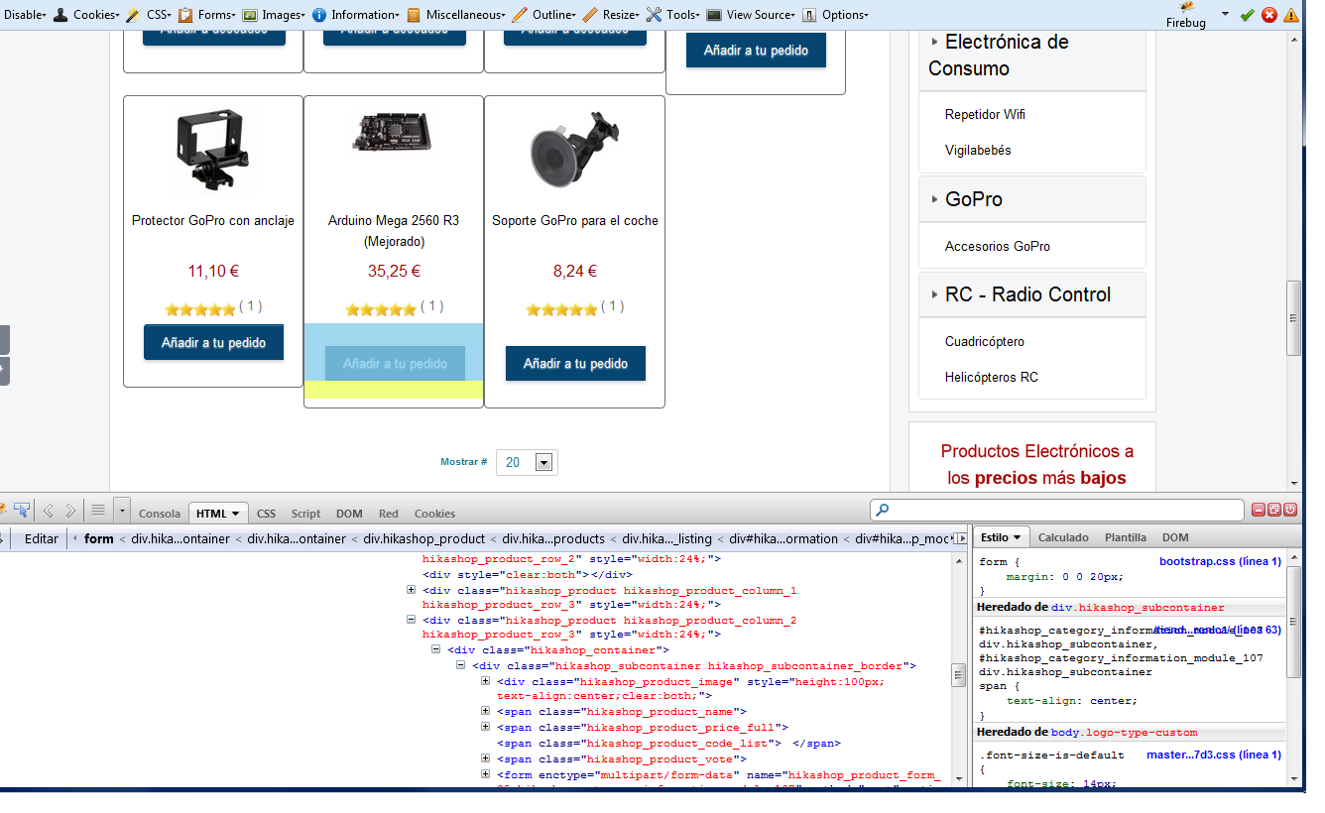Viewport: 1325px width, 813px height.
Task: Open bootstrap.css source link for form rule
Action: click(1220, 562)
